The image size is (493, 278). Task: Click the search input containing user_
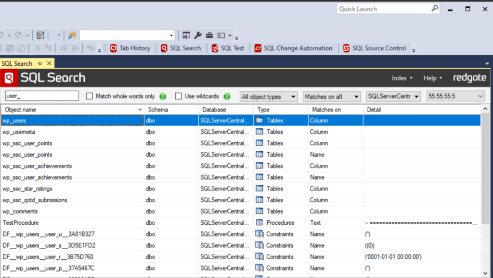tap(41, 96)
